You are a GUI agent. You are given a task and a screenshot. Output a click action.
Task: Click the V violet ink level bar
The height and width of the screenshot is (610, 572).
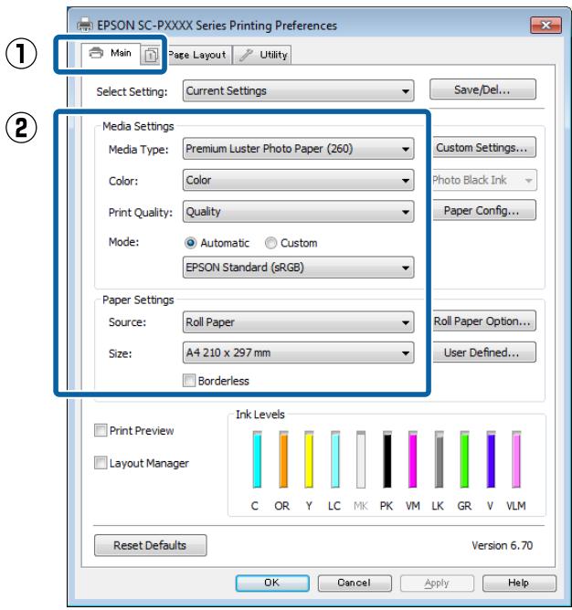[x=491, y=459]
